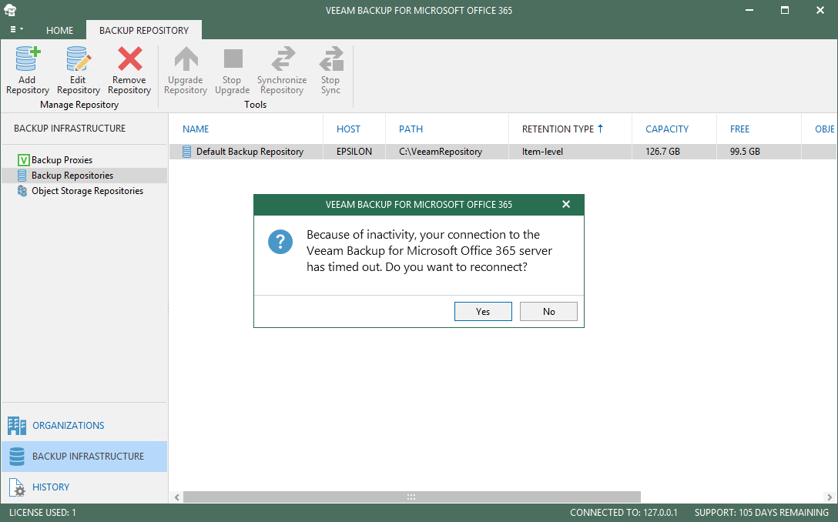Click No in the timeout dialog
Viewport: 838px width, 522px height.
549,312
